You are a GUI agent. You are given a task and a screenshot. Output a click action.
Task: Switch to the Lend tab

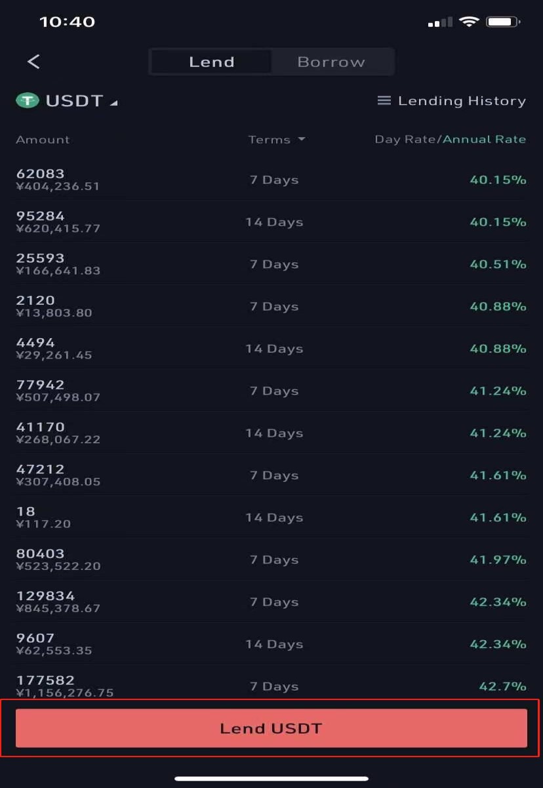pyautogui.click(x=211, y=62)
